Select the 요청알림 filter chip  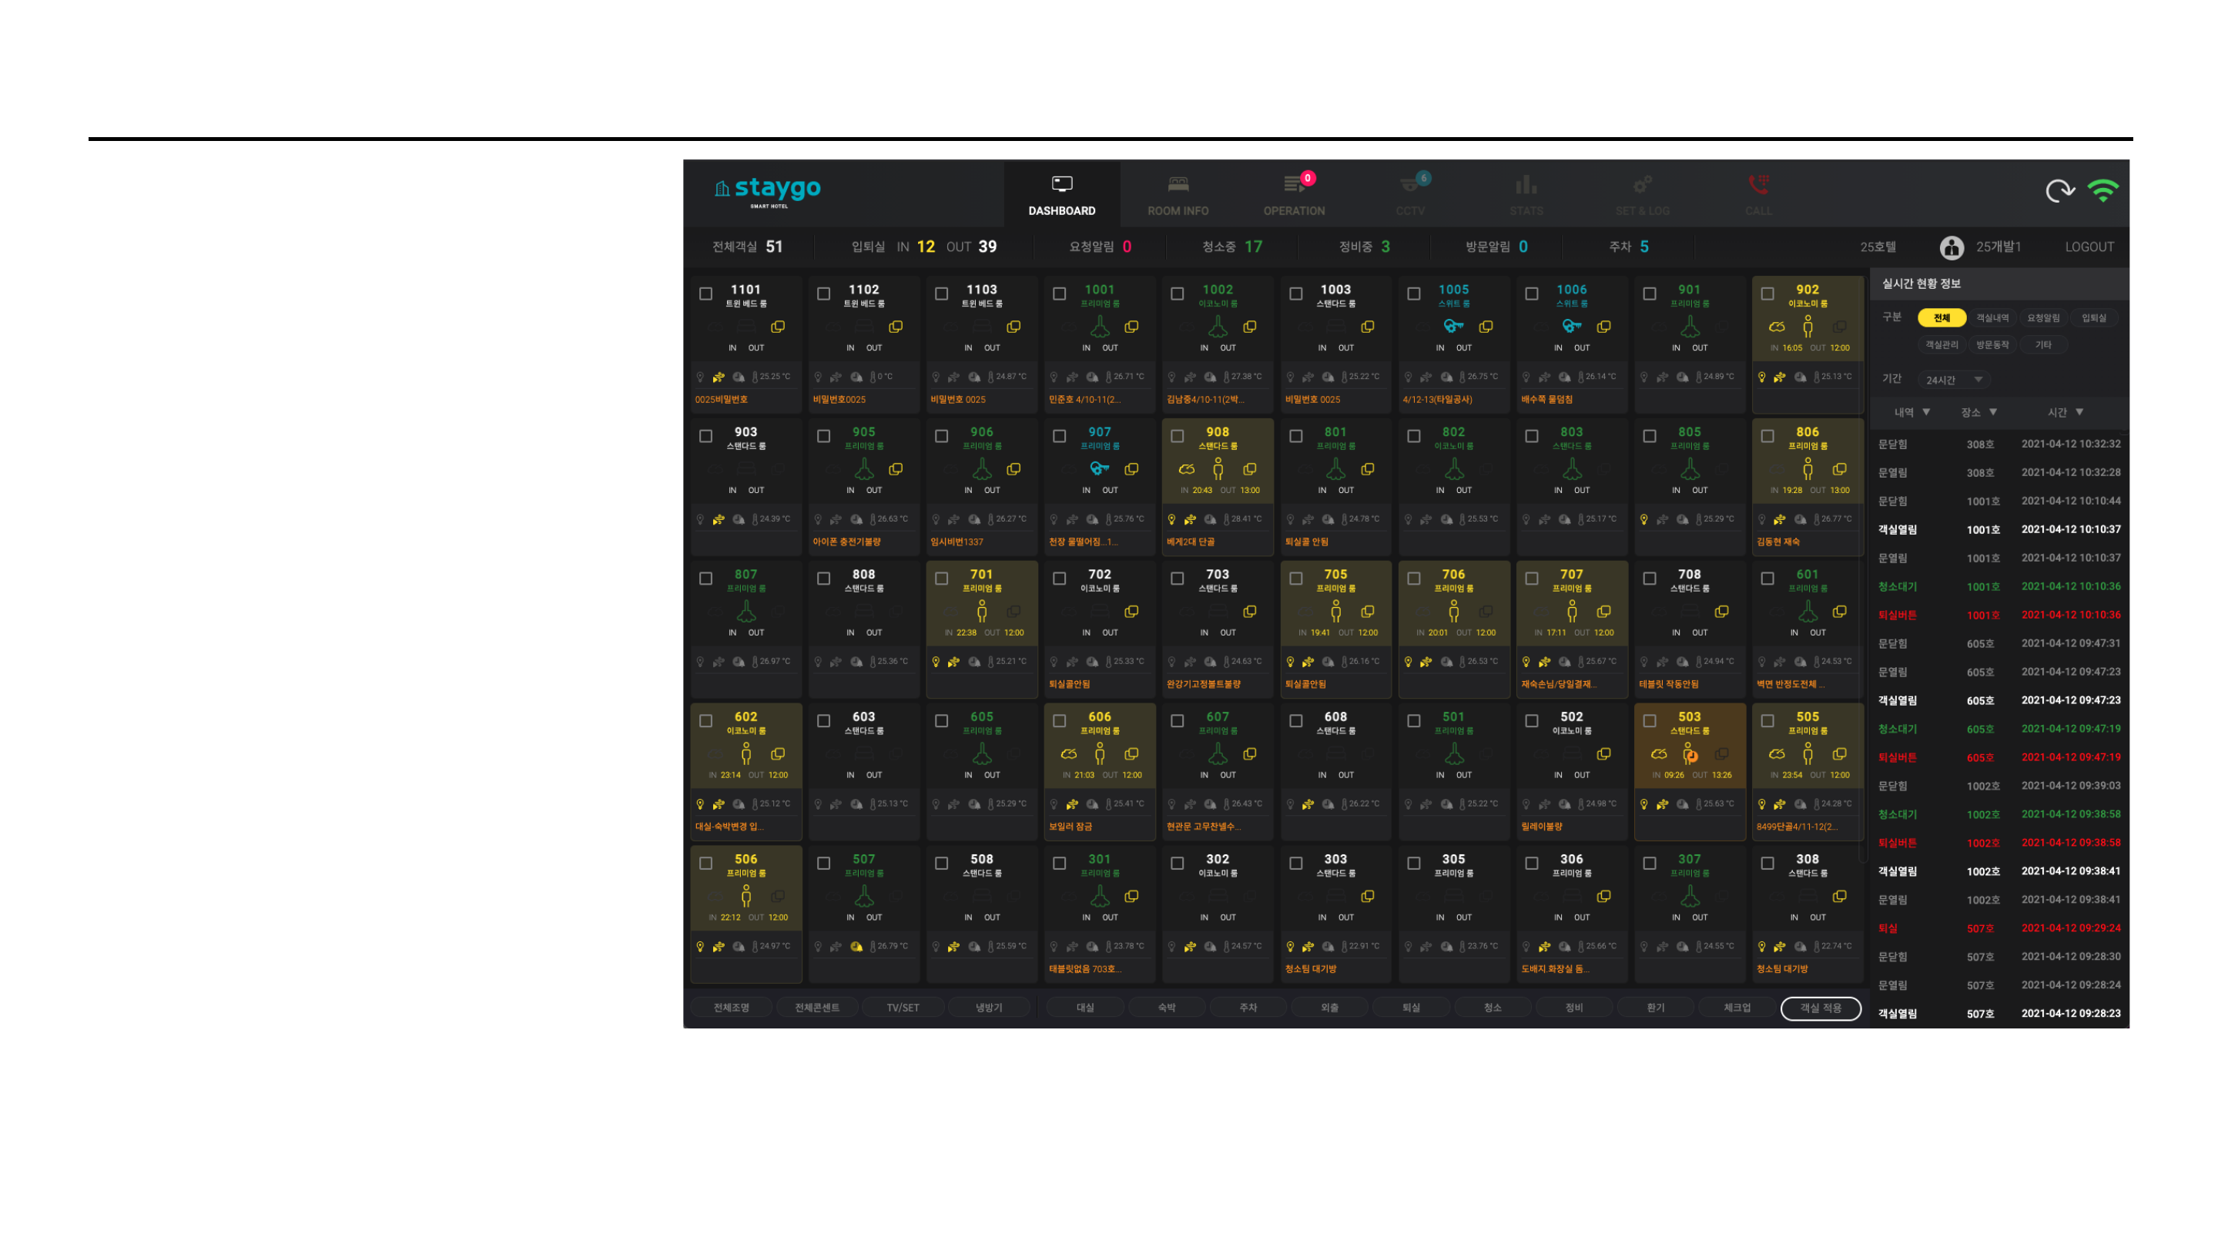[2042, 318]
